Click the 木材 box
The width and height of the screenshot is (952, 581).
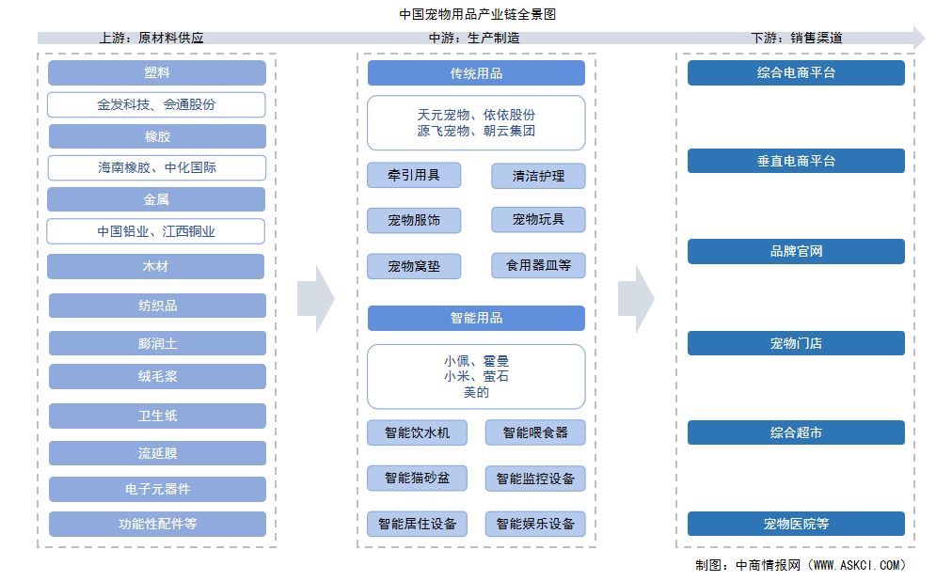tap(155, 266)
